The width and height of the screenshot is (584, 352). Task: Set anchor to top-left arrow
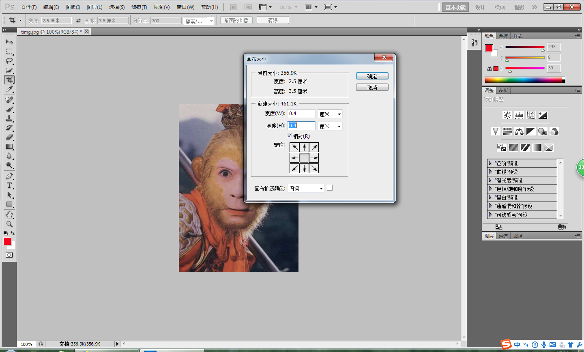tap(294, 147)
